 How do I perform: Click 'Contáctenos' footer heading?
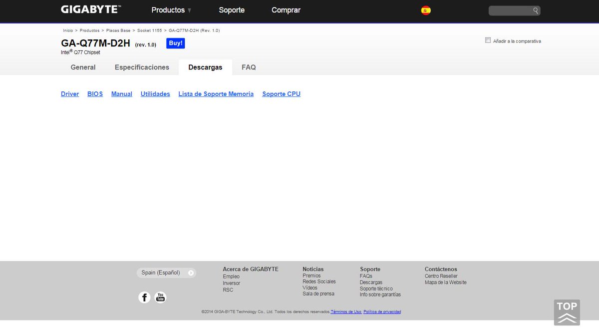pos(441,269)
